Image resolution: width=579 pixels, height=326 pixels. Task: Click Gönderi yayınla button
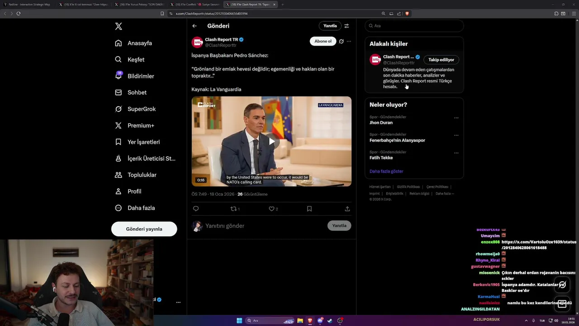pyautogui.click(x=144, y=229)
